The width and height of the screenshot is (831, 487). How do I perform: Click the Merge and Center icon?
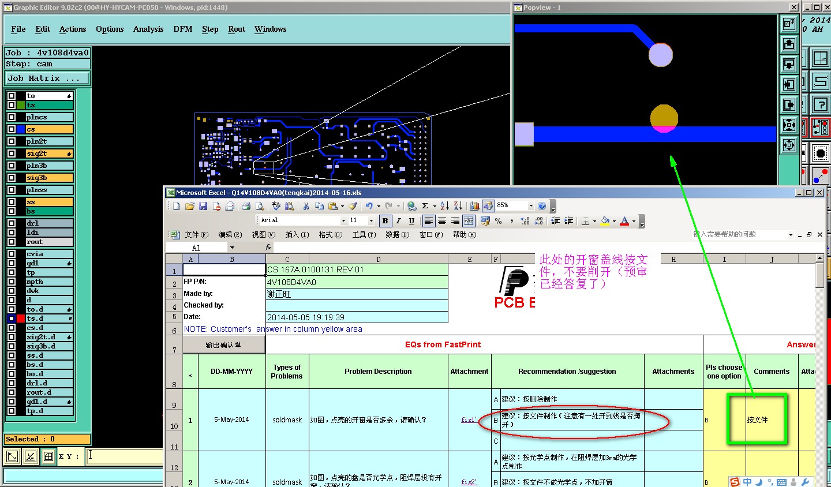coord(469,221)
